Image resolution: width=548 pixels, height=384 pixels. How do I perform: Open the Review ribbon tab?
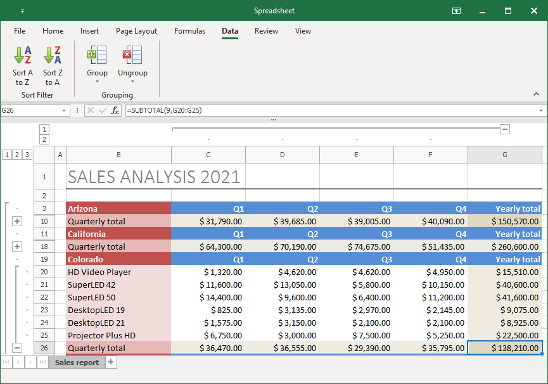266,31
